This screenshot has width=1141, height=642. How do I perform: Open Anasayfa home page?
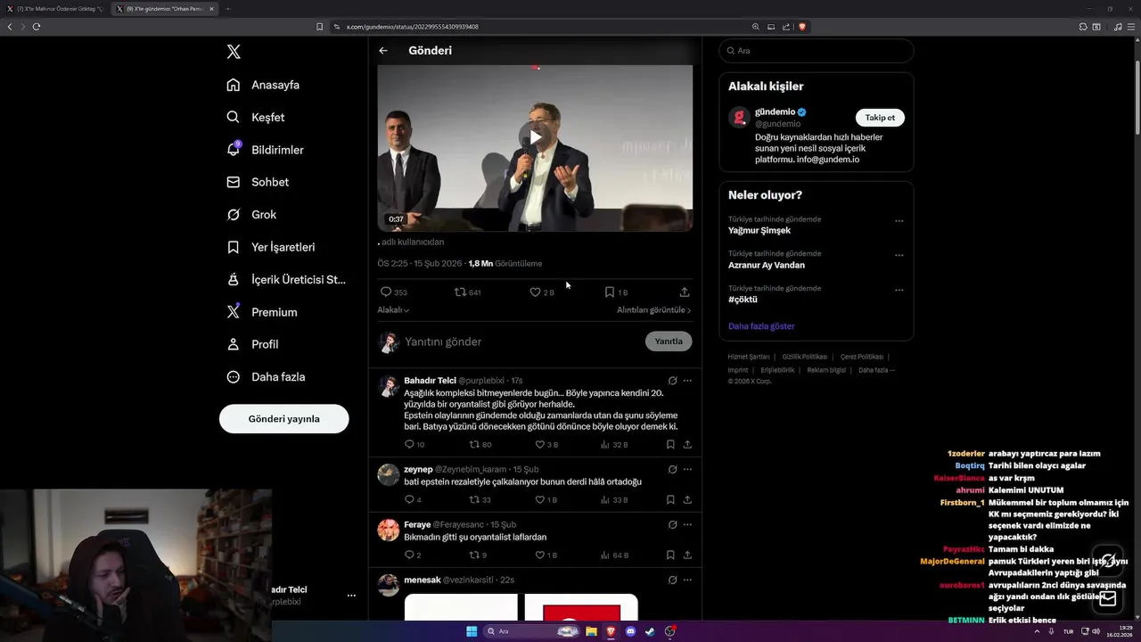pos(263,85)
